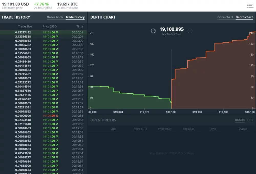Screen dimensions: 256x174
Task: Zoom out depth chart with minus icon
Action: [153, 31]
